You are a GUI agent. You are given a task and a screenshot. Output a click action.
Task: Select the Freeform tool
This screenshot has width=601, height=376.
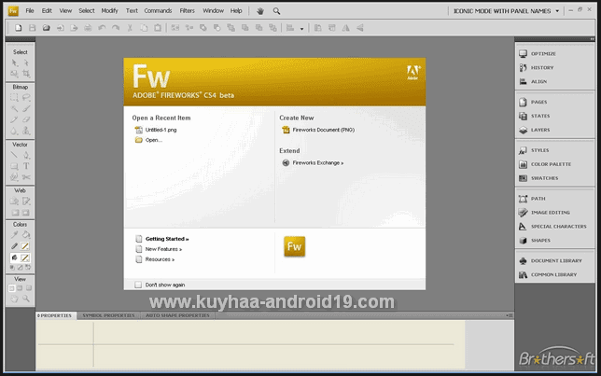point(15,177)
